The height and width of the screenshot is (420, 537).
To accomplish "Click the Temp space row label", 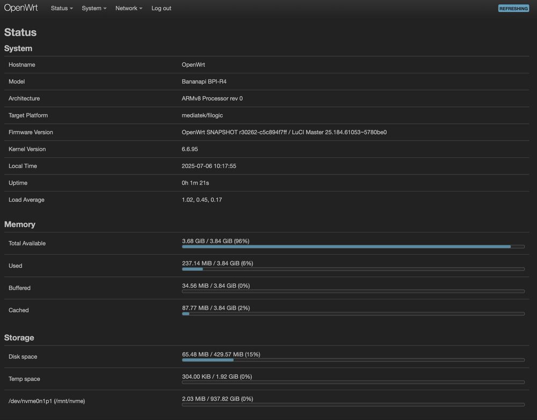I will tap(24, 379).
